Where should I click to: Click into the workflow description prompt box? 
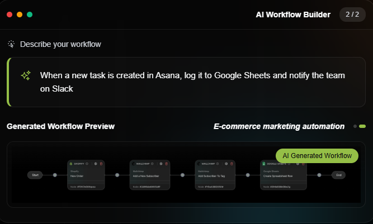point(186,82)
